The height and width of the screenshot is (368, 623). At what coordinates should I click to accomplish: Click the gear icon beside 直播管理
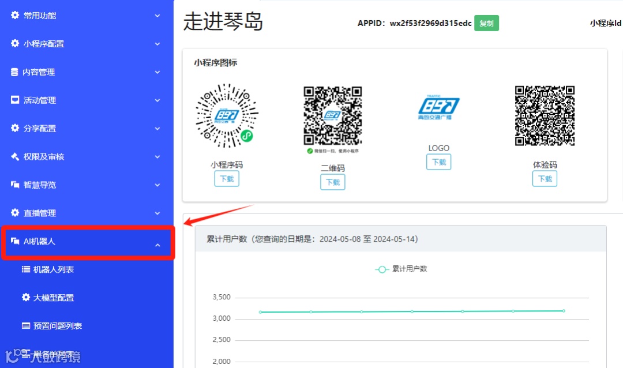point(14,213)
